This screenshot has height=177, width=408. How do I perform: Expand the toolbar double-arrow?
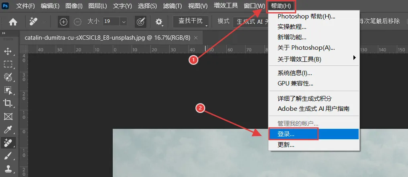[4, 33]
